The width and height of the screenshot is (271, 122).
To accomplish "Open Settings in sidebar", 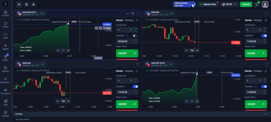I will [6, 114].
